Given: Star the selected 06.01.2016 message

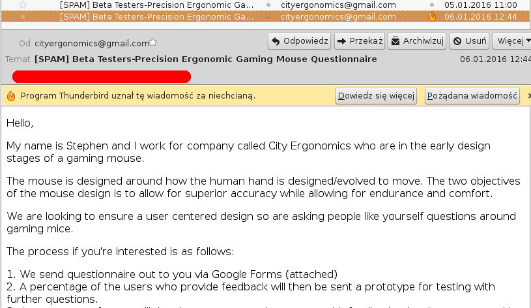Looking at the screenshot, I should point(23,16).
